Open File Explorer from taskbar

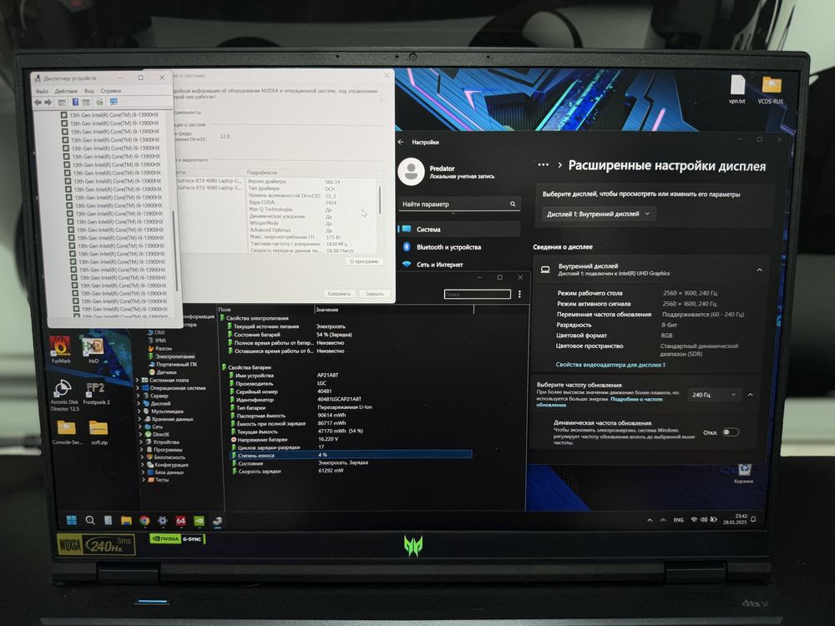(126, 520)
